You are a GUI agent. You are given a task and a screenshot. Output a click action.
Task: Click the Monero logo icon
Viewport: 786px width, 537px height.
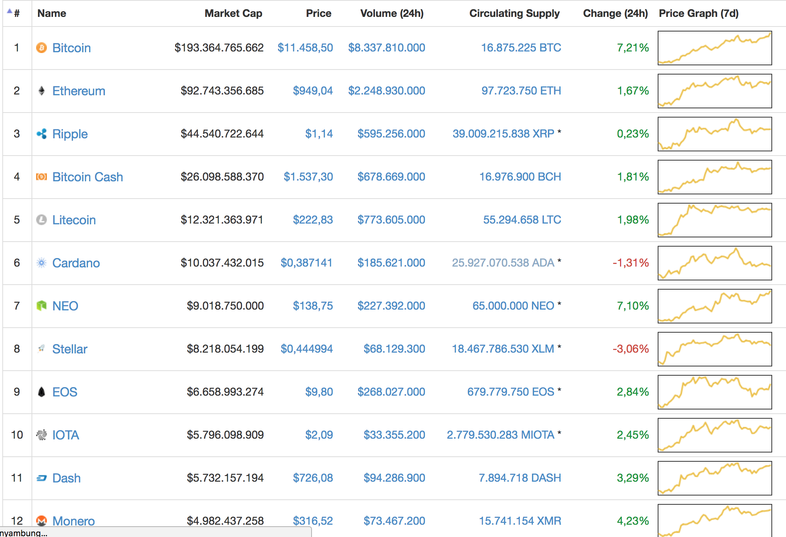pyautogui.click(x=41, y=521)
